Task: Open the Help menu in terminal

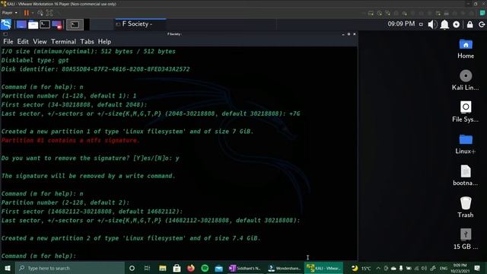Action: click(104, 42)
